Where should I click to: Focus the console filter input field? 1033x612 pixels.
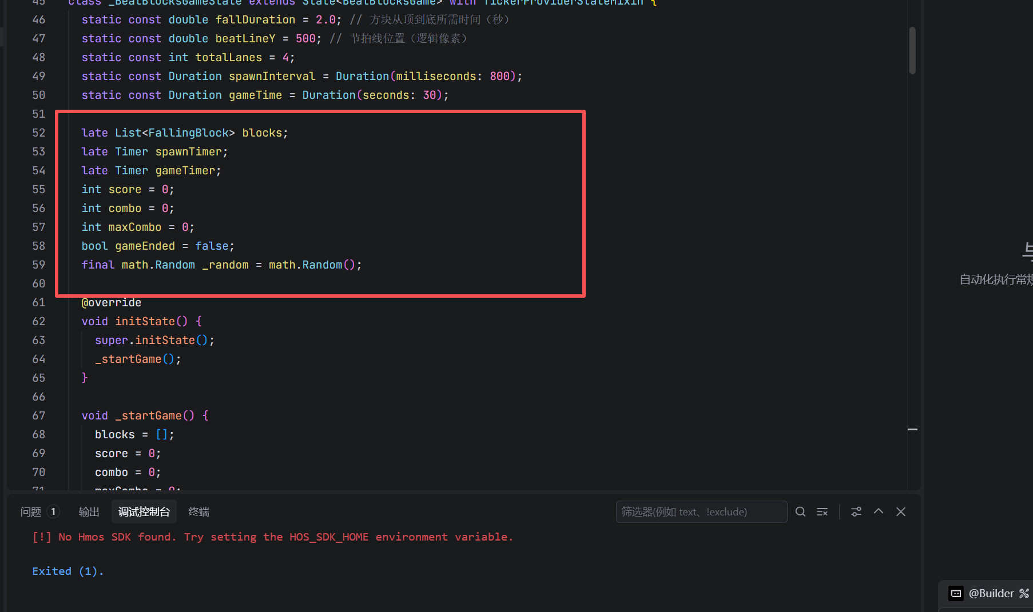click(701, 511)
